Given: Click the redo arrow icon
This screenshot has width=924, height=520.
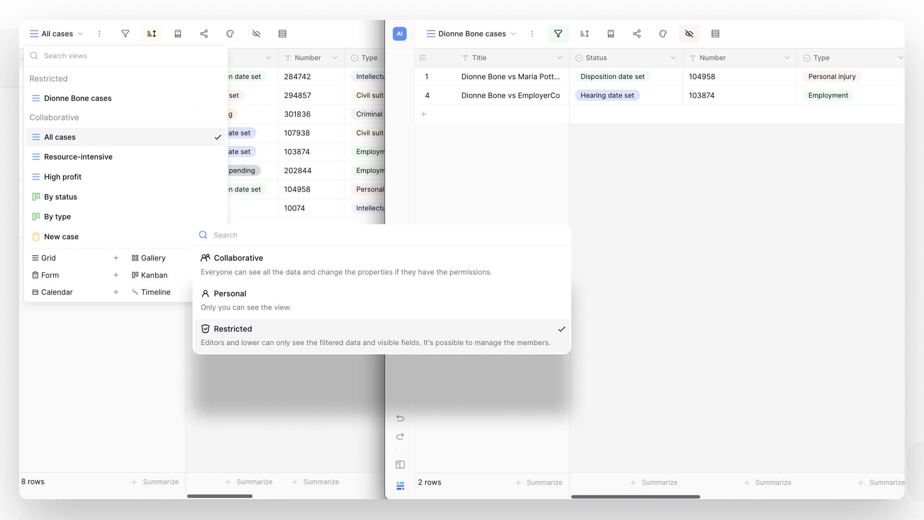Looking at the screenshot, I should (400, 436).
